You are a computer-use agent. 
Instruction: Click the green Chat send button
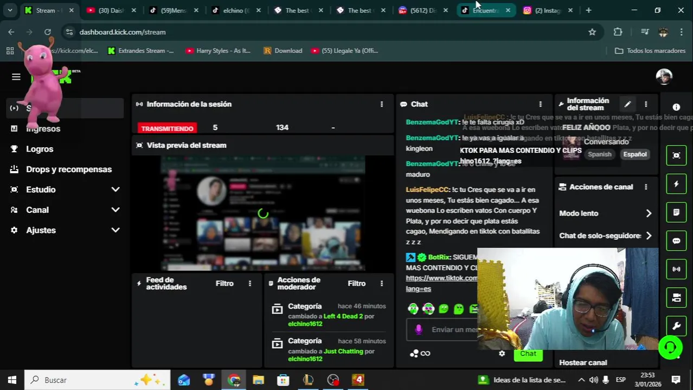pos(528,354)
